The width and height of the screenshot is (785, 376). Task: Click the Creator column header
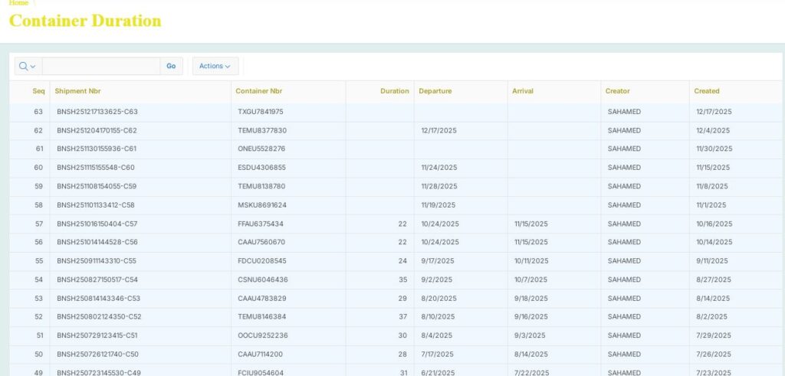pos(617,91)
